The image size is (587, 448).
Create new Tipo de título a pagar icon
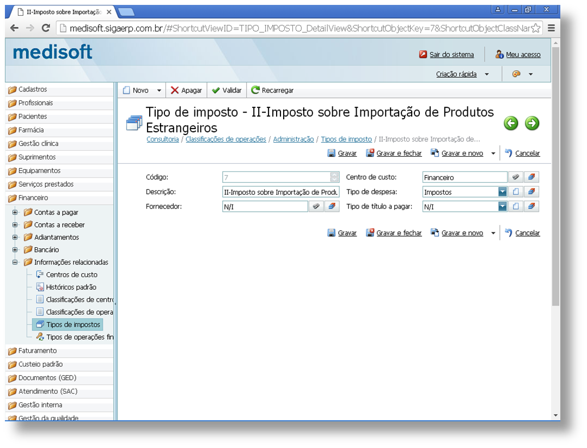point(516,206)
